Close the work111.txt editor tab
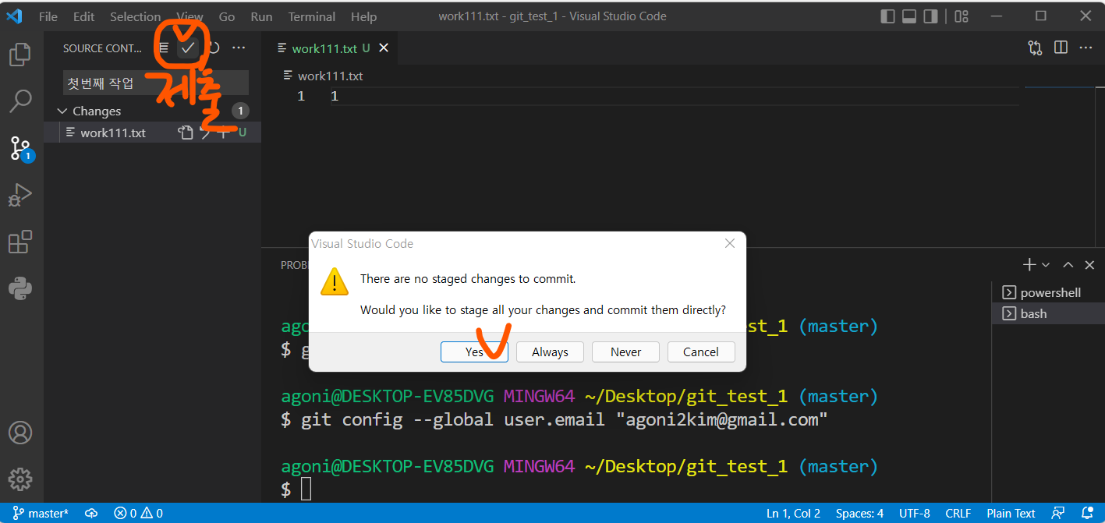 pyautogui.click(x=384, y=48)
